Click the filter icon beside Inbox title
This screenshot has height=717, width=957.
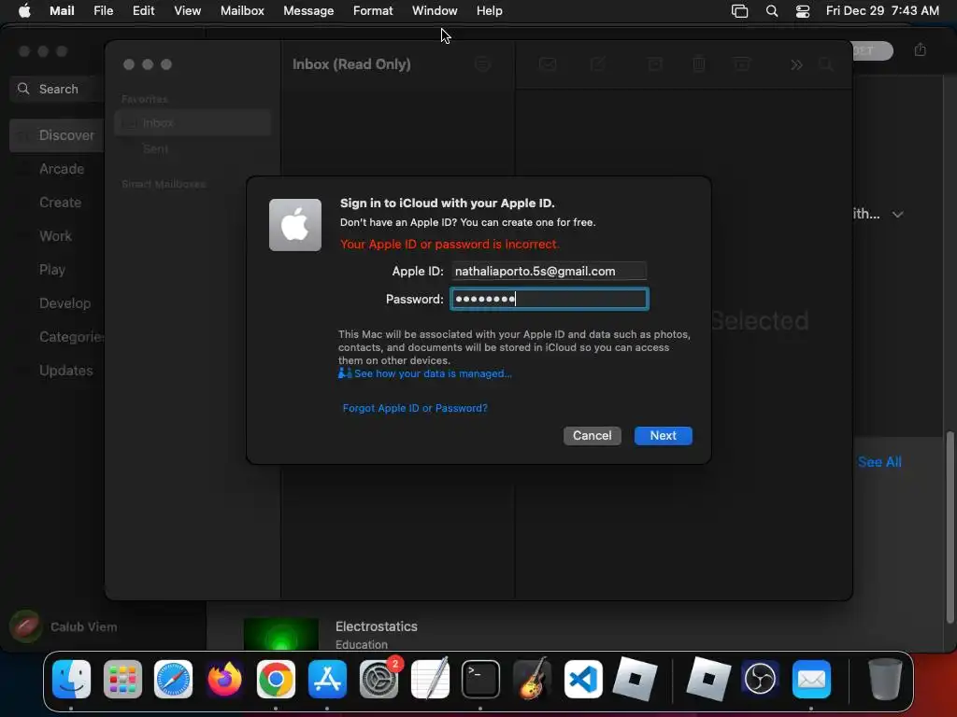(x=482, y=64)
